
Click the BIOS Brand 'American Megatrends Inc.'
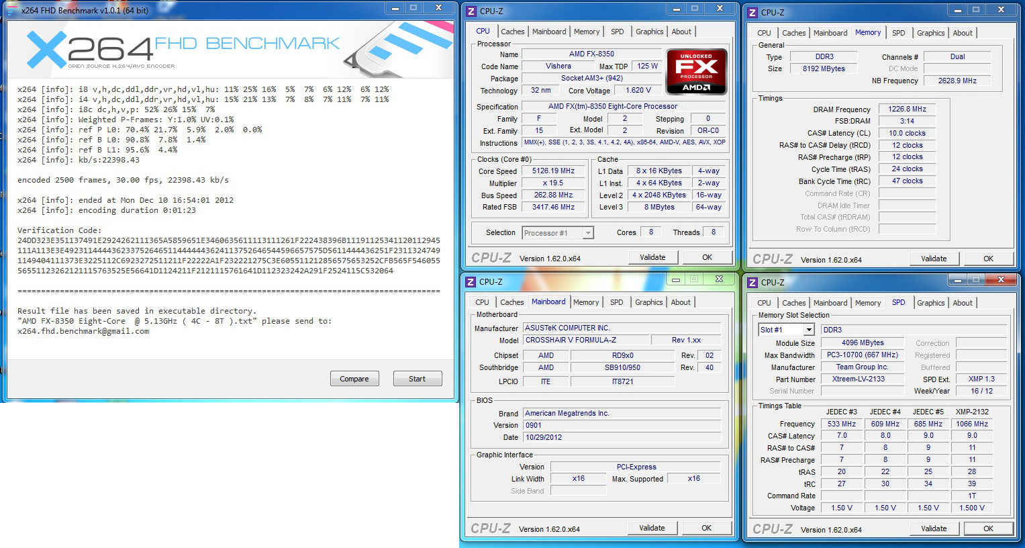tap(622, 413)
